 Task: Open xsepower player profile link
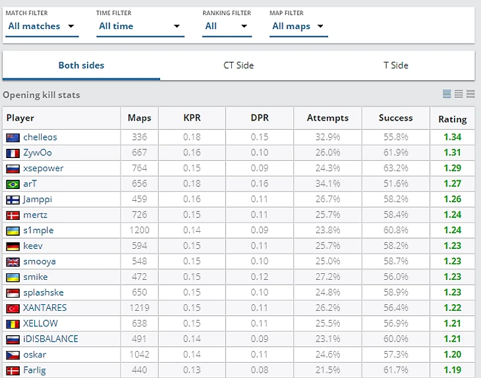(43, 168)
